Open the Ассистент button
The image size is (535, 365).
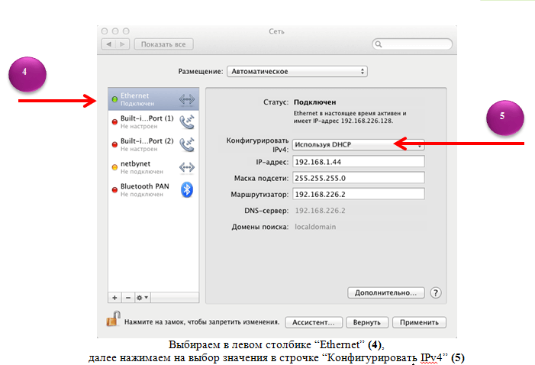311,322
